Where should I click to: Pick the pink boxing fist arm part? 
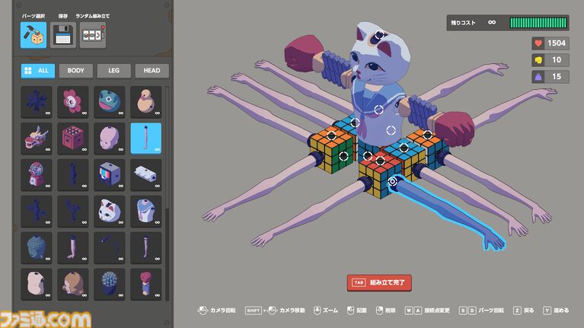146,285
